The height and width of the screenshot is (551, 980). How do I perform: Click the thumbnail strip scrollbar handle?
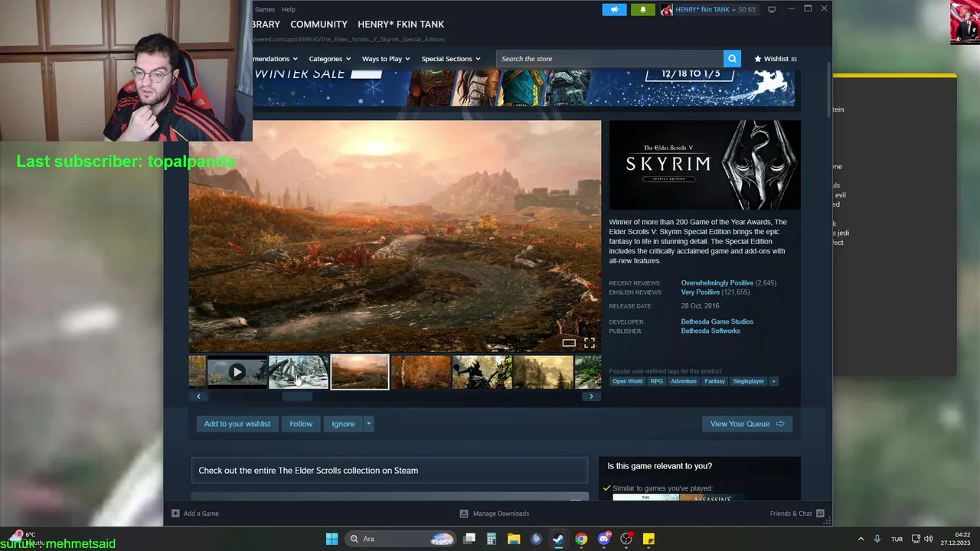point(298,396)
